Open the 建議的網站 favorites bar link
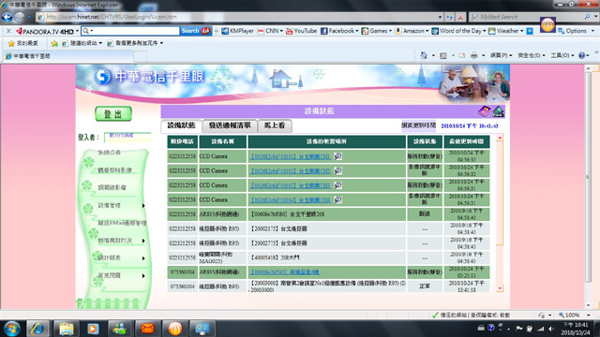Viewport: 600px width, 337px height. click(82, 44)
